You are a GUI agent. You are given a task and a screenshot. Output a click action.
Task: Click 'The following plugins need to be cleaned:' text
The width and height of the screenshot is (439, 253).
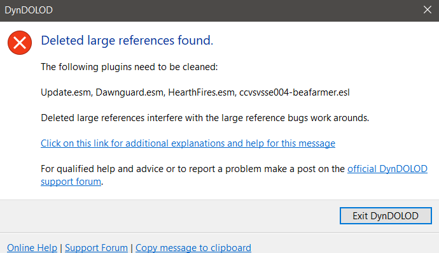click(x=129, y=67)
